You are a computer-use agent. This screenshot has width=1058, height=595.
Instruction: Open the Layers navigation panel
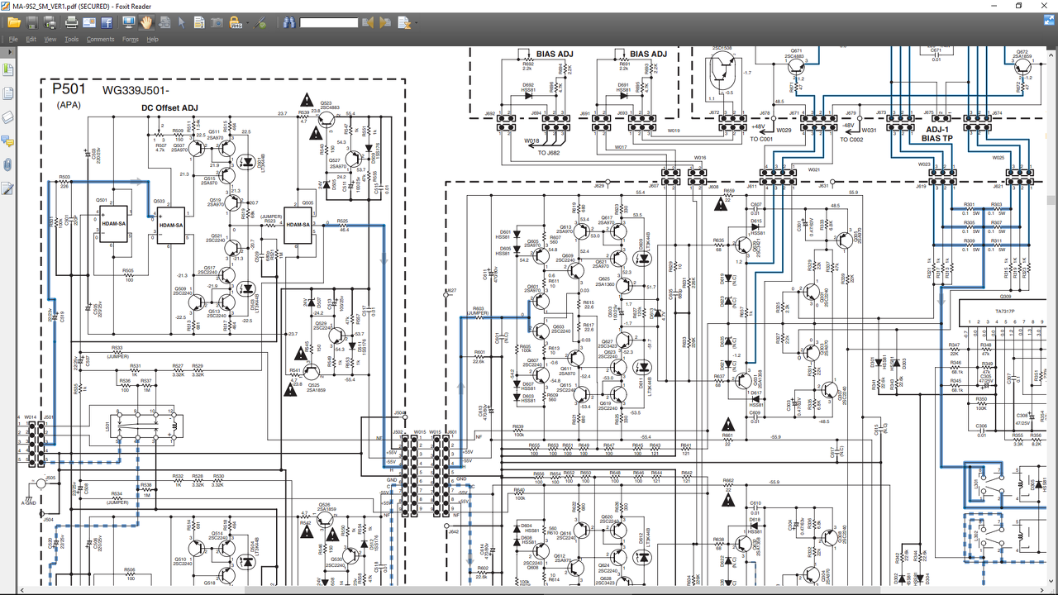8,117
